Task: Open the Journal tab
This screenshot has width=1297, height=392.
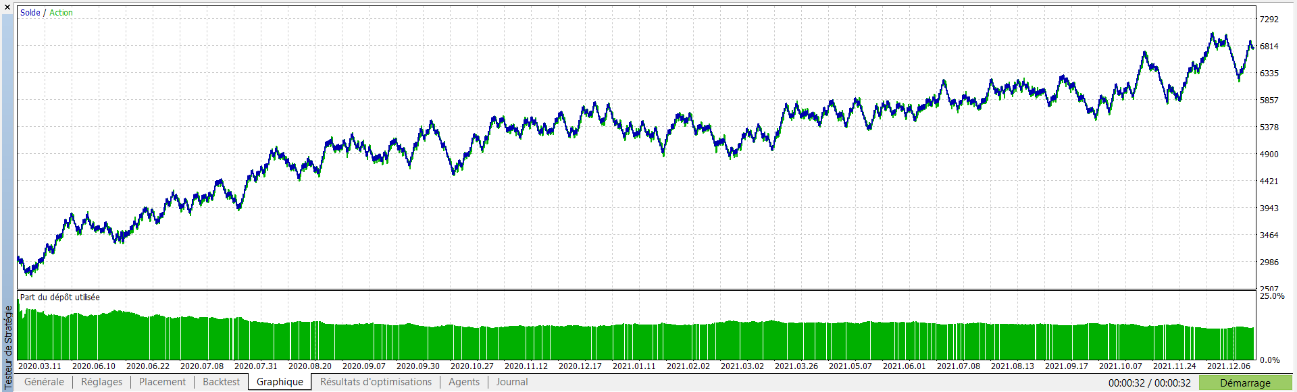Action: click(512, 382)
